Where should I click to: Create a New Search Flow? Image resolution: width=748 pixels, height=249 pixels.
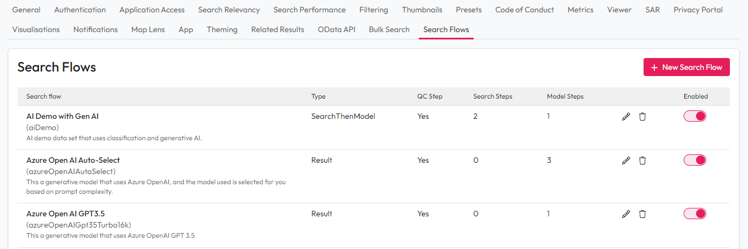686,67
